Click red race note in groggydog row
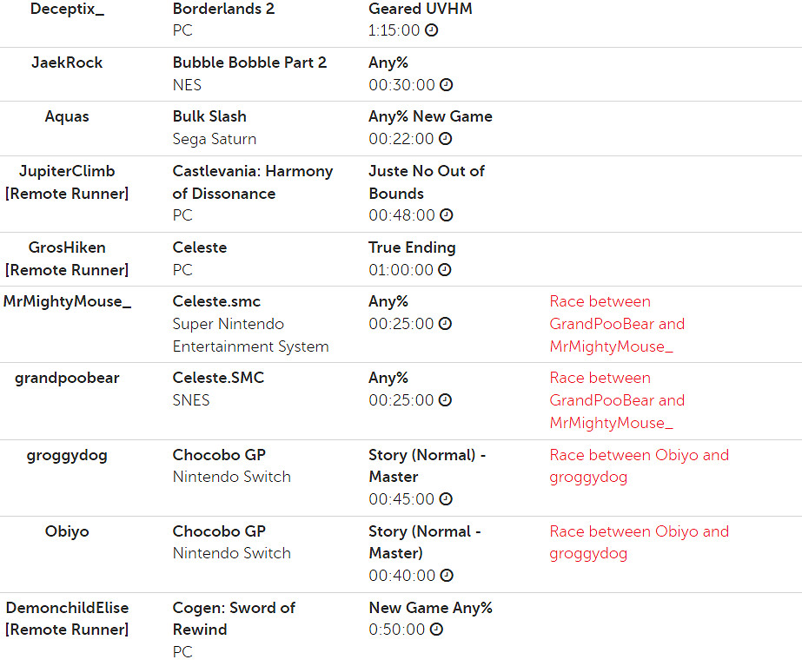This screenshot has height=666, width=802. tap(639, 465)
